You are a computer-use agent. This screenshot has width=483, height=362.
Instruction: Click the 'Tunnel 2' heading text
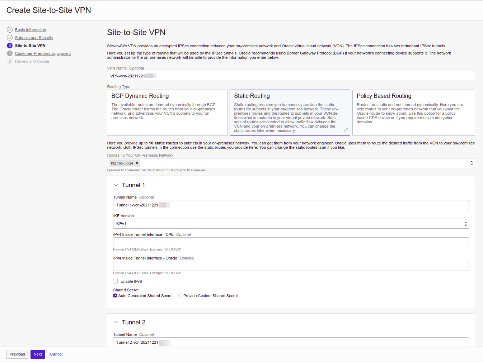tap(133, 323)
